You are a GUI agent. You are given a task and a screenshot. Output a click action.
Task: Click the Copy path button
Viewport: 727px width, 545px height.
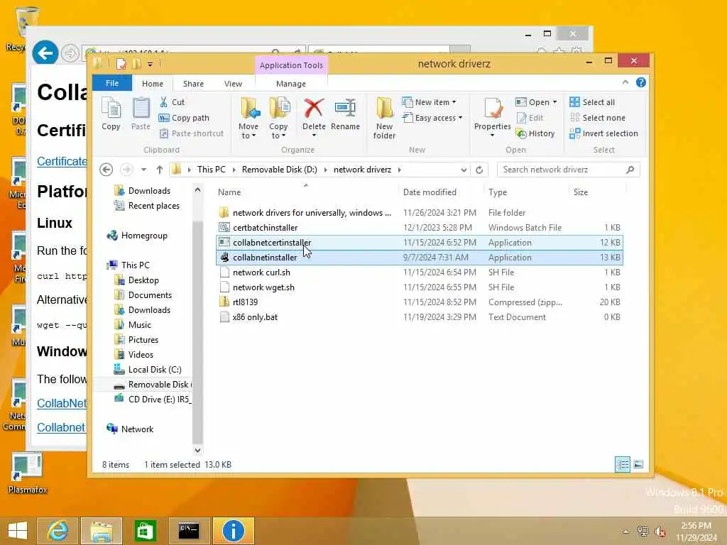click(x=184, y=118)
